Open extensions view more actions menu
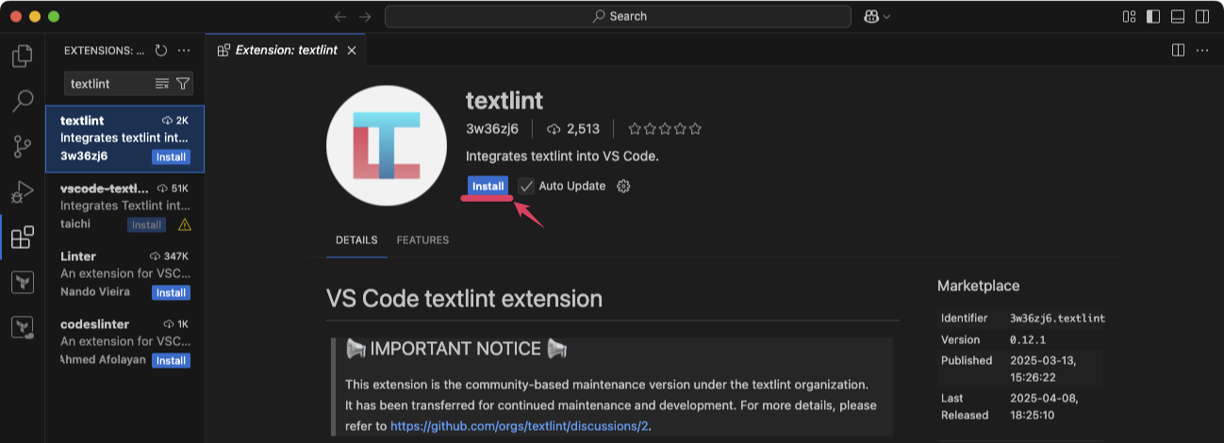The width and height of the screenshot is (1224, 443). pyautogui.click(x=184, y=50)
